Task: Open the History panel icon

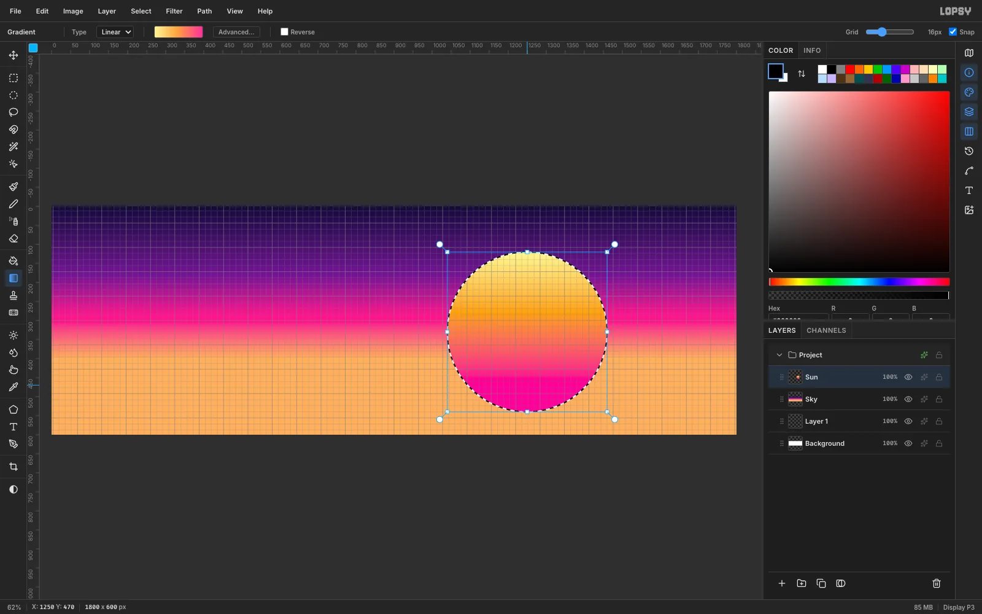Action: [x=969, y=151]
